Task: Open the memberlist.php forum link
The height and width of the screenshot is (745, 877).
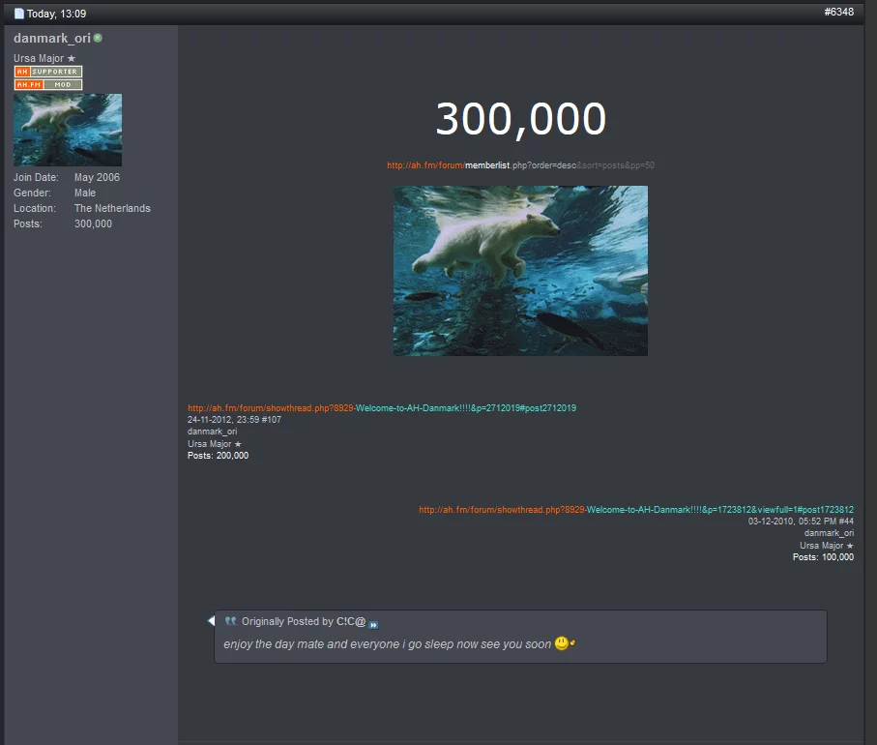Action: (520, 165)
